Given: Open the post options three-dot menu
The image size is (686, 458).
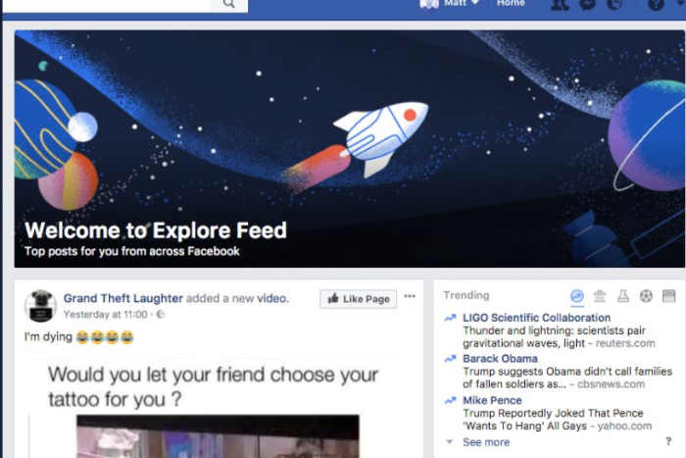Looking at the screenshot, I should click(410, 296).
